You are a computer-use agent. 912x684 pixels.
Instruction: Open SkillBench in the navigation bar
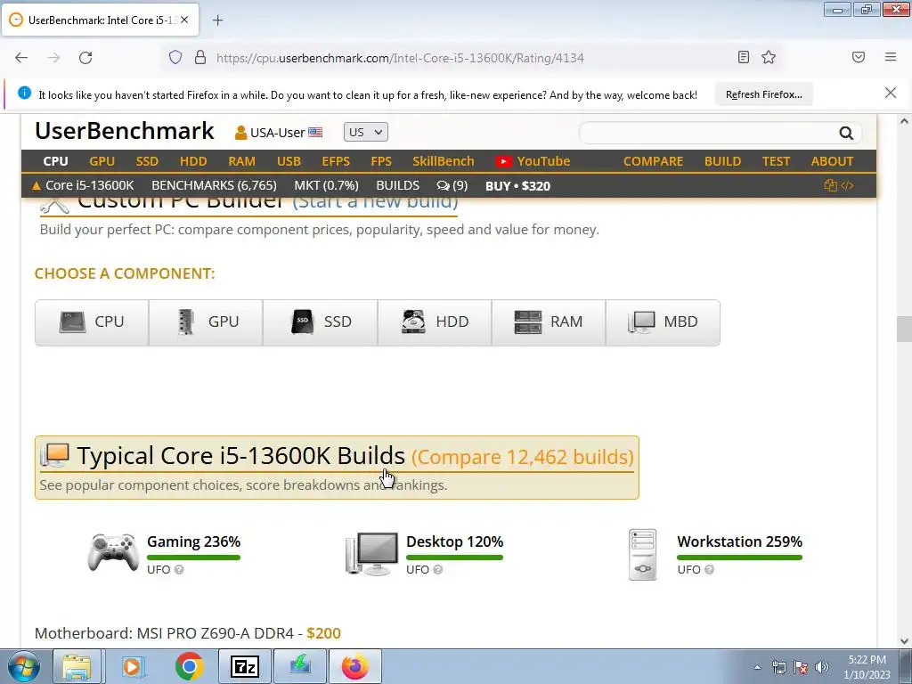pos(444,161)
